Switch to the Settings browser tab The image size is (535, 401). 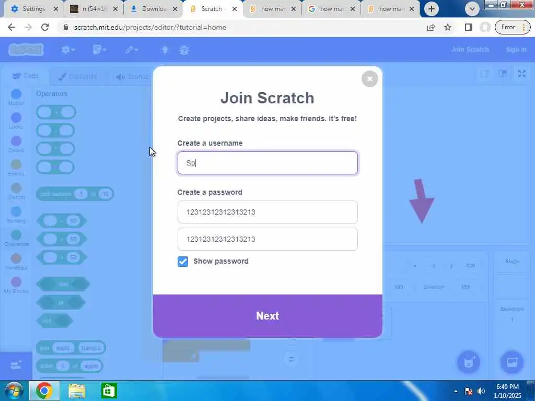tap(34, 9)
